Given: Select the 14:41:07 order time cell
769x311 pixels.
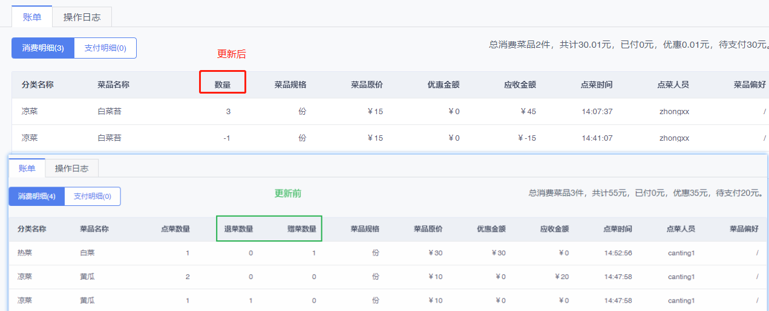Looking at the screenshot, I should (597, 138).
